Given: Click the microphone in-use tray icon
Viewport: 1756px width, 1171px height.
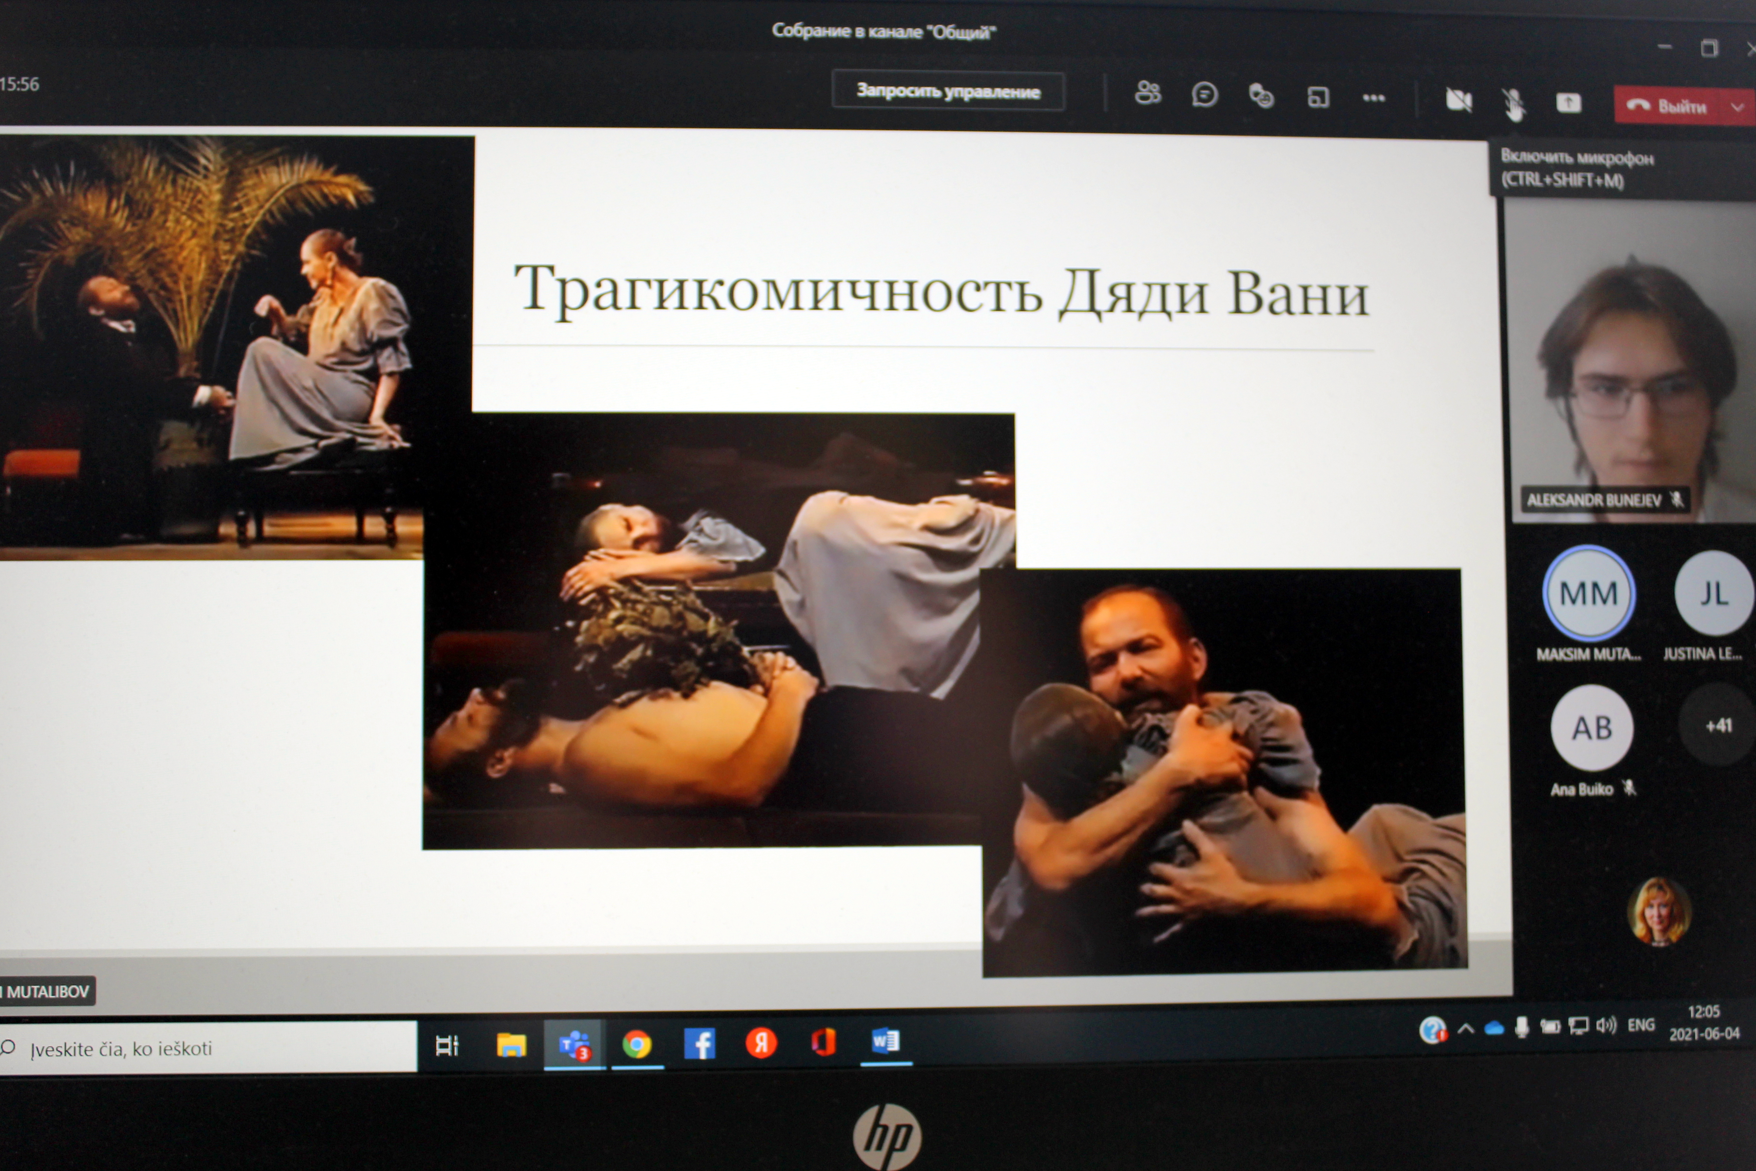Looking at the screenshot, I should click(1522, 1028).
